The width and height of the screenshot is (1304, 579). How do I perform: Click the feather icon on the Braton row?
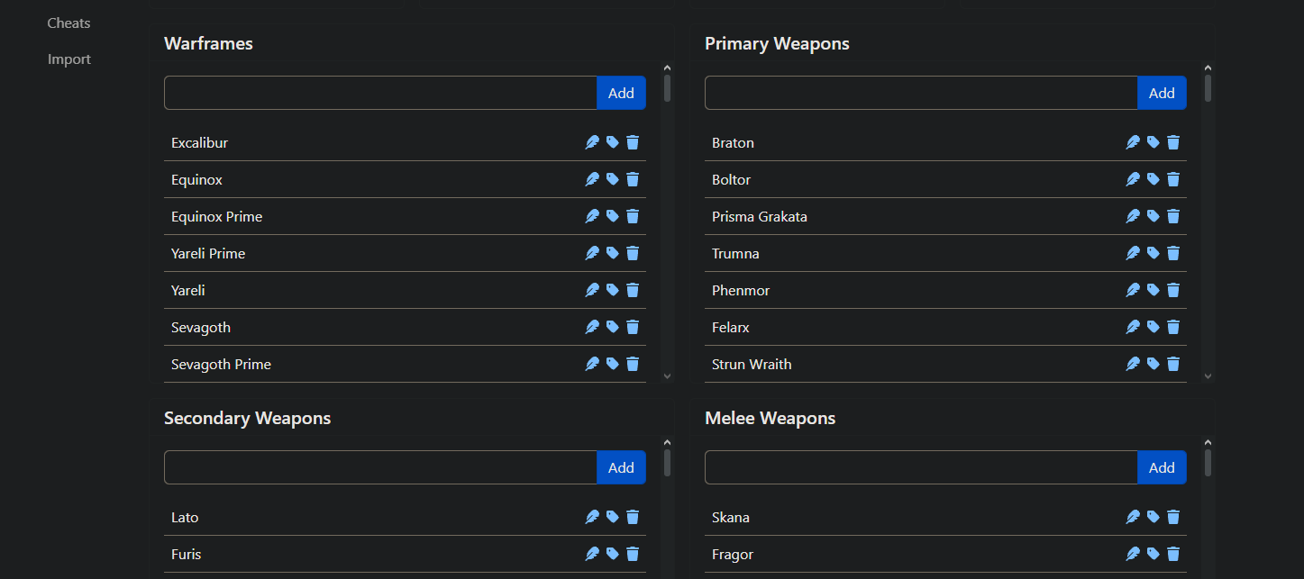pos(1133,142)
